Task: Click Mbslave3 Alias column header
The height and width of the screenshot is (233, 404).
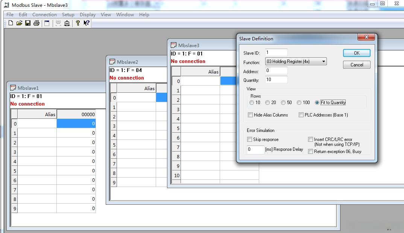Action: click(200, 72)
